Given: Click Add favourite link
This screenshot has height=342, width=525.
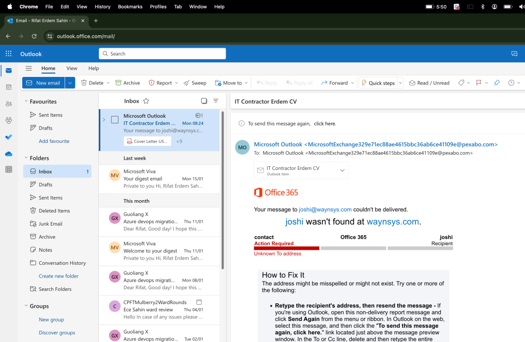Looking at the screenshot, I should tap(54, 141).
